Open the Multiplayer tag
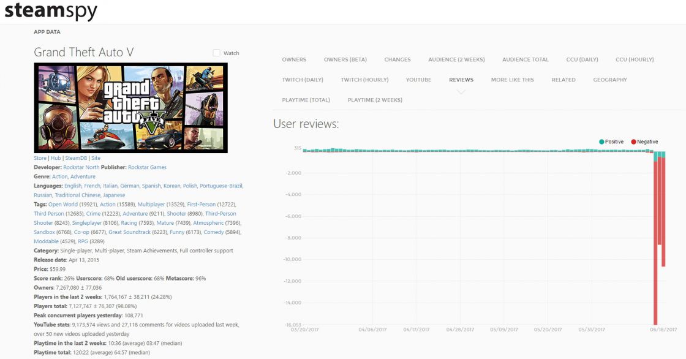The width and height of the screenshot is (686, 359). point(151,205)
